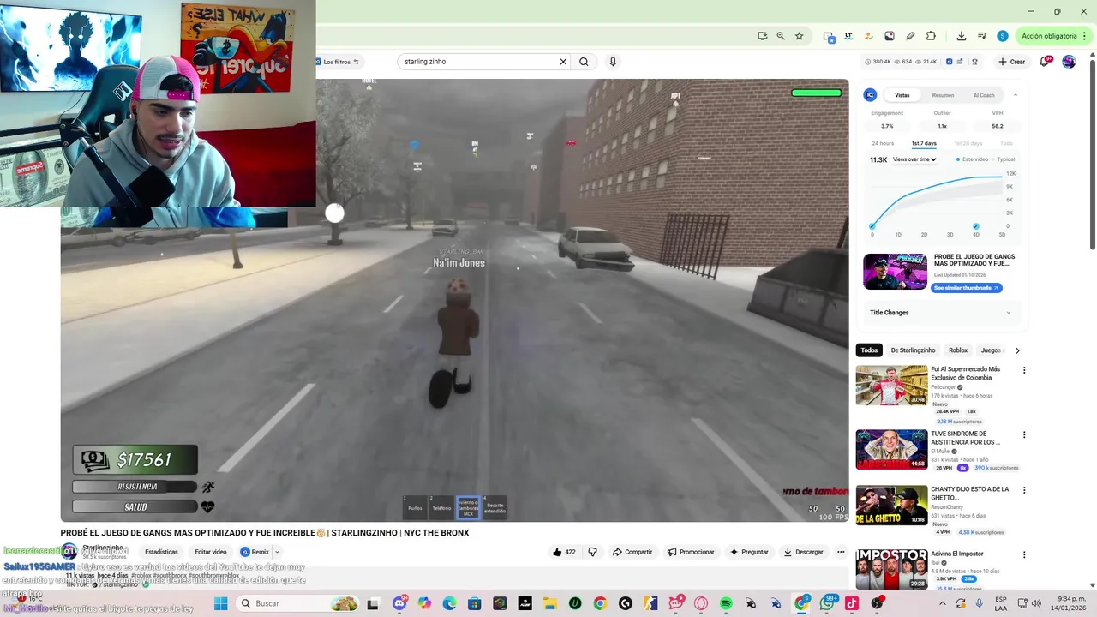This screenshot has width=1097, height=617.
Task: Start voice search with microphone icon
Action: (x=613, y=62)
